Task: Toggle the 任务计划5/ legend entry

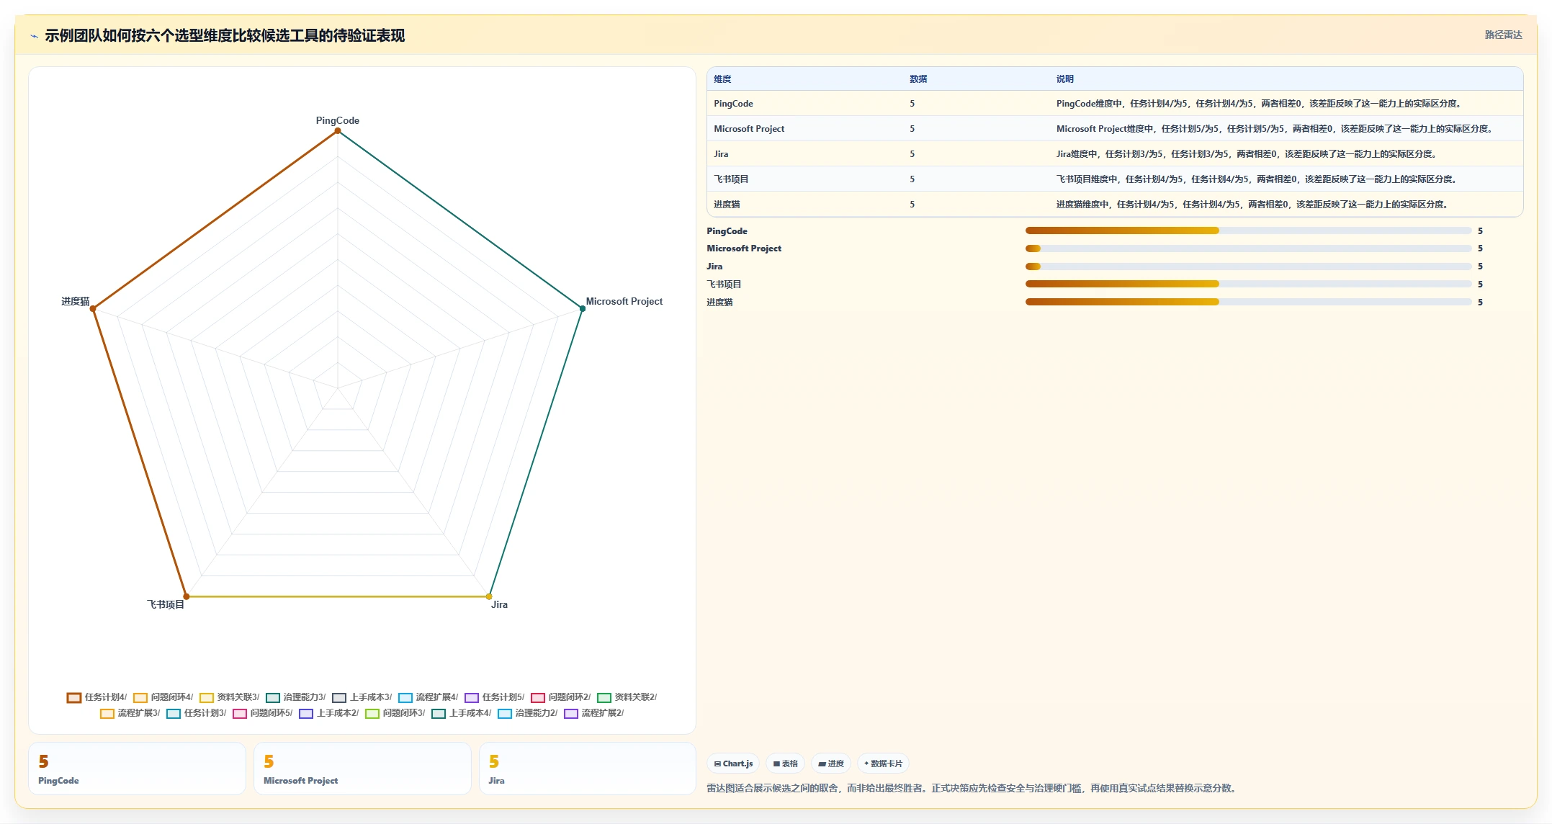Action: [x=494, y=697]
